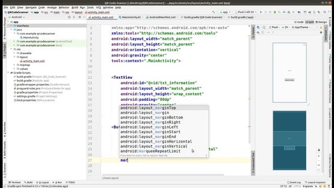This screenshot has height=188, width=334.
Task: Open the activity_main.xml file in the tree
Action: [x=33, y=61]
